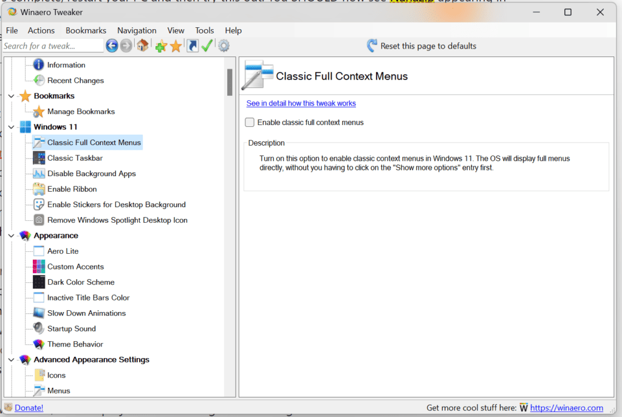Click the shortcut-arrow export icon in toolbar
Screen dimensions: 622x417
pyautogui.click(x=193, y=46)
